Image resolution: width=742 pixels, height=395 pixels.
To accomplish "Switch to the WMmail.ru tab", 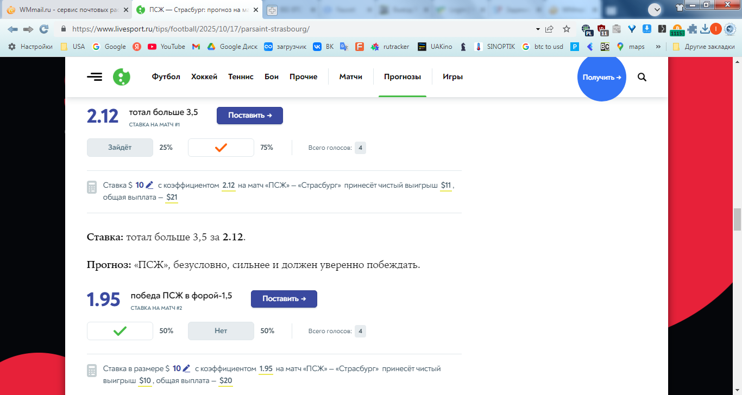I will [66, 10].
